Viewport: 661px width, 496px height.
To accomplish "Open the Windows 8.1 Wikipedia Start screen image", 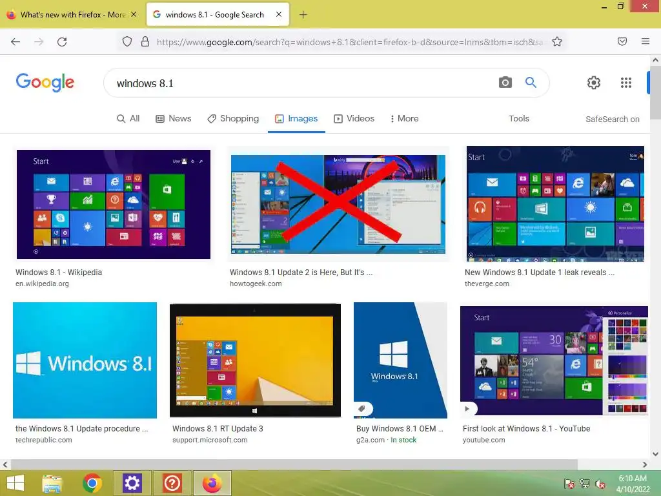I will tap(114, 204).
